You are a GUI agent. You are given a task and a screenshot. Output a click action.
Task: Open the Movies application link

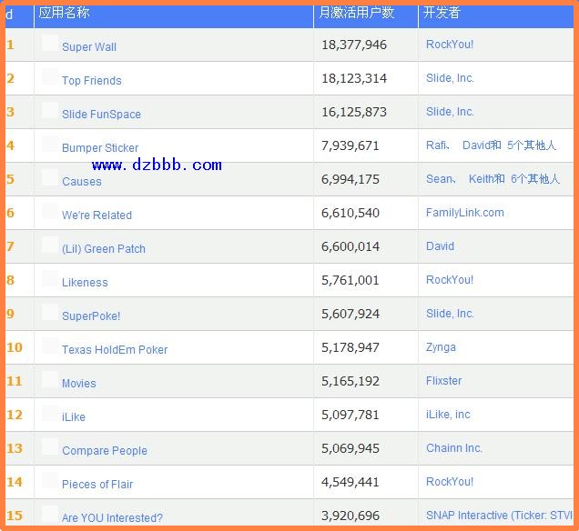(78, 383)
